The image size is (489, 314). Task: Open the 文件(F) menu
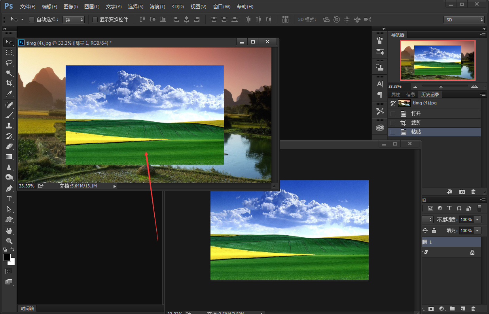point(28,7)
